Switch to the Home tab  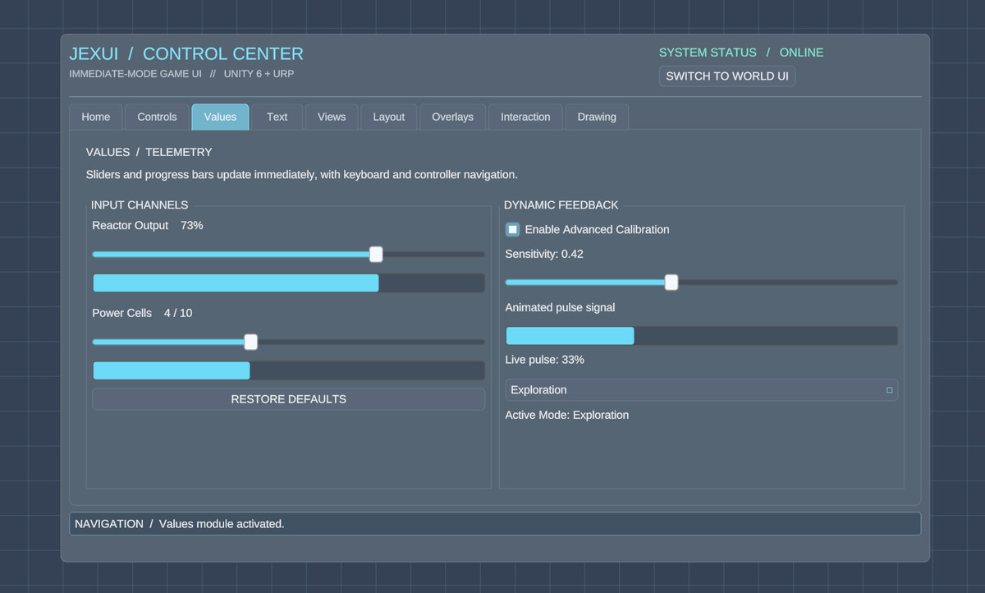point(96,117)
